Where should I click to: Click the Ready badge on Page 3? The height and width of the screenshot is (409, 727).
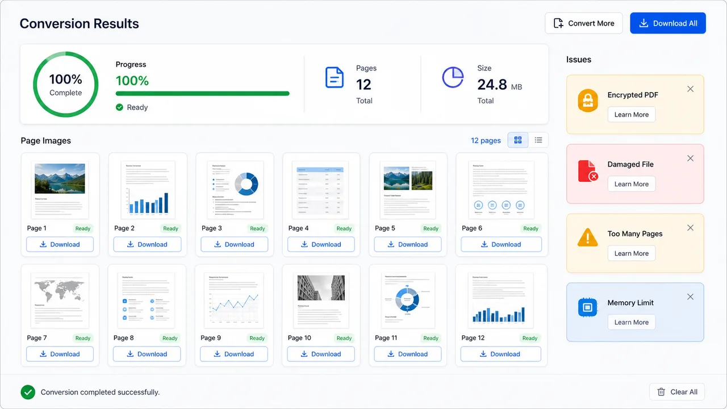coord(257,228)
